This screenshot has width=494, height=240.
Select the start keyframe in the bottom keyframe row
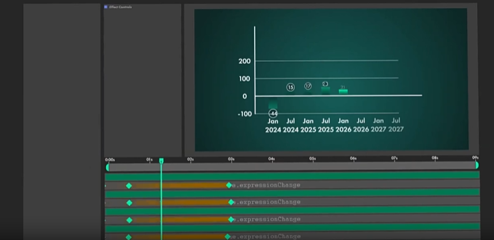(x=129, y=237)
